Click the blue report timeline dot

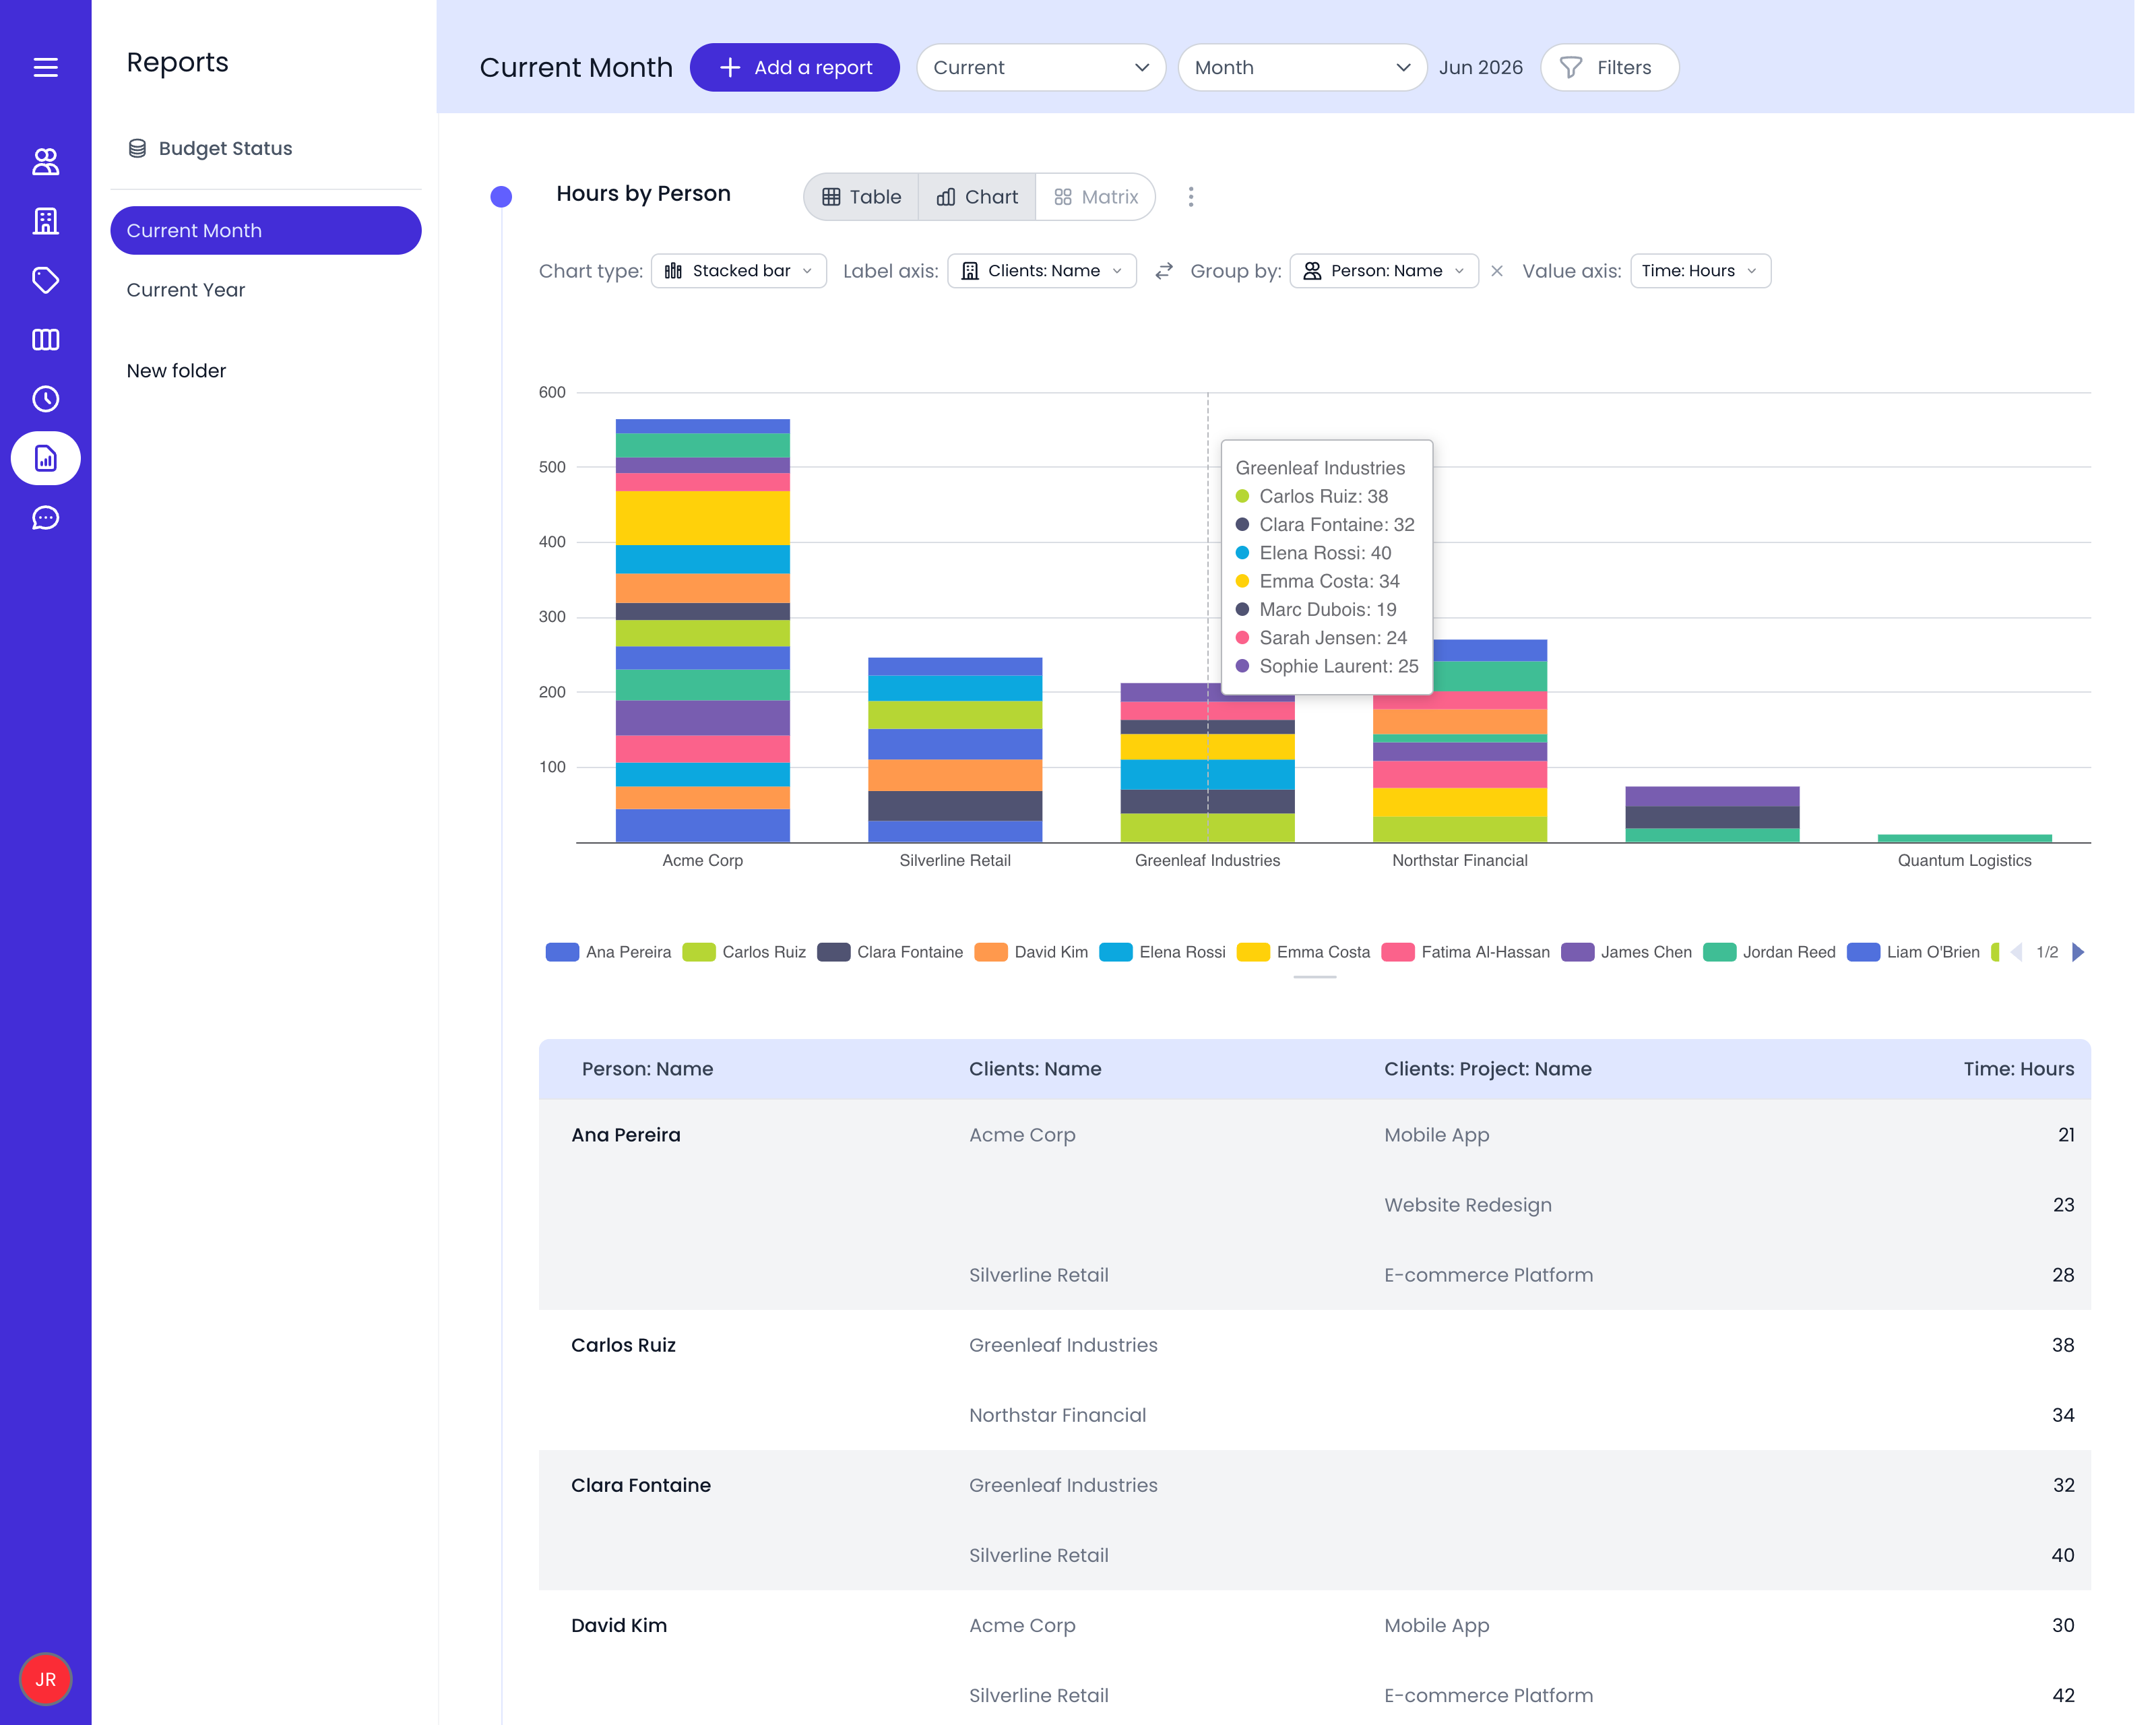501,196
